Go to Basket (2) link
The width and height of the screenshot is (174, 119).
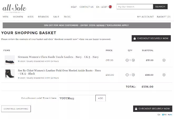[163, 17]
